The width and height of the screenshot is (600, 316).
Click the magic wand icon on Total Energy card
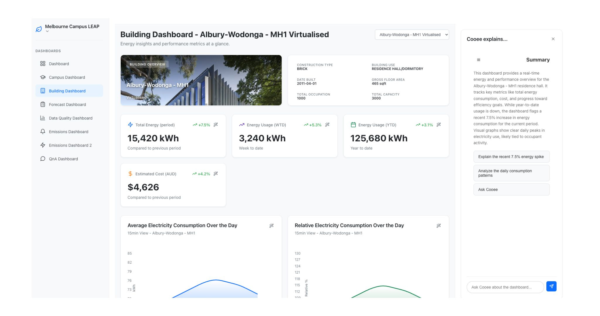pyautogui.click(x=216, y=125)
